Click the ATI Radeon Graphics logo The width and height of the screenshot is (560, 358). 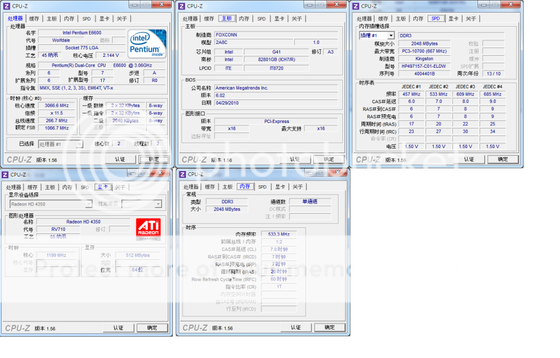[x=148, y=230]
